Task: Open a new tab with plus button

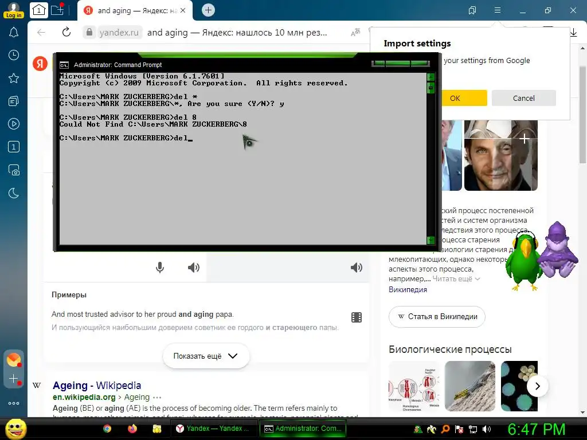Action: [208, 10]
